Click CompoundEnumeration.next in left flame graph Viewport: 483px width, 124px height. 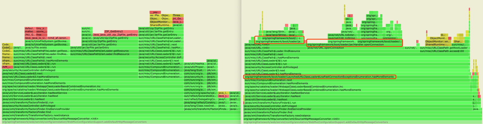click(x=93, y=80)
